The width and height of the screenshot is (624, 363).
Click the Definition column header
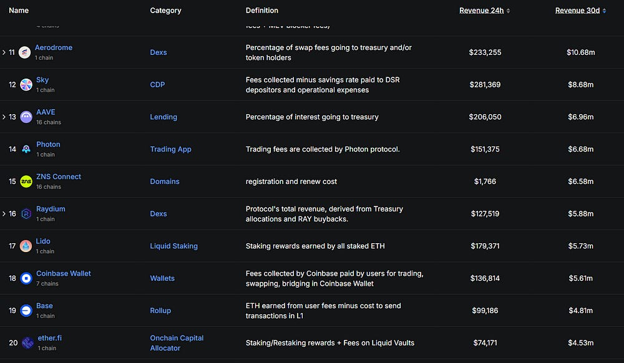(x=262, y=11)
